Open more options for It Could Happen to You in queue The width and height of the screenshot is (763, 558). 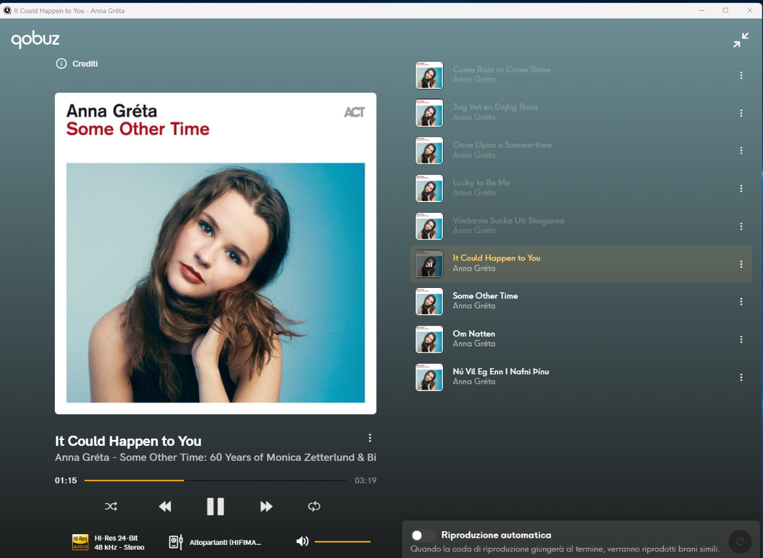(x=742, y=264)
